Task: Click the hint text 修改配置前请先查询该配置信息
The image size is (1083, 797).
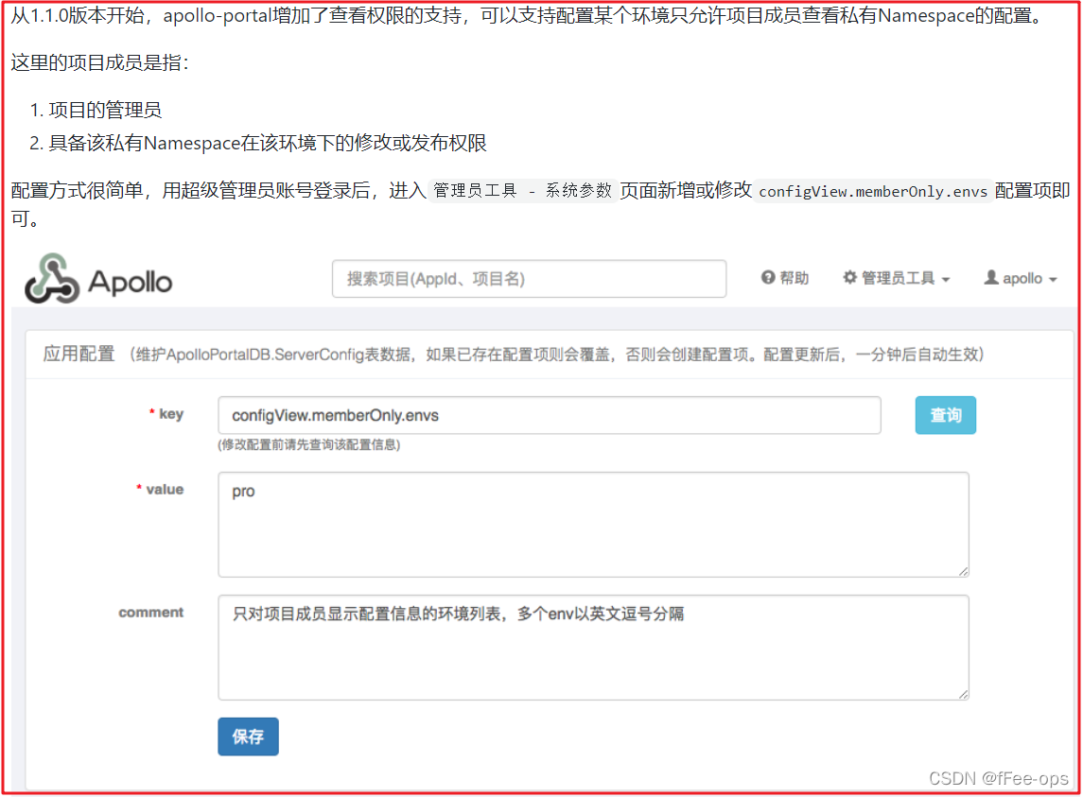Action: click(309, 444)
